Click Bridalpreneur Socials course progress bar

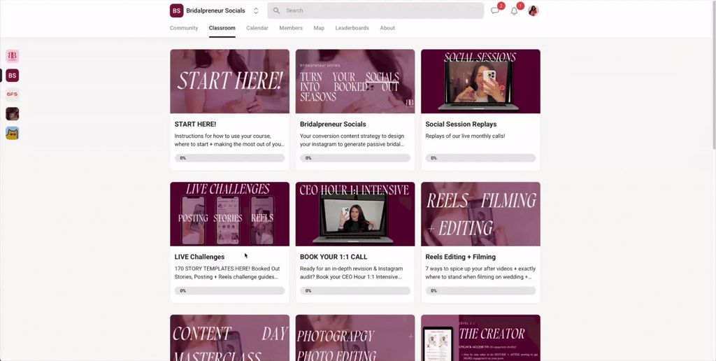(x=355, y=158)
